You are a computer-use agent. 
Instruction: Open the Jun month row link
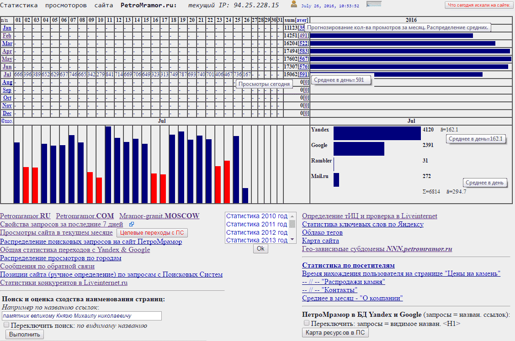click(x=7, y=67)
